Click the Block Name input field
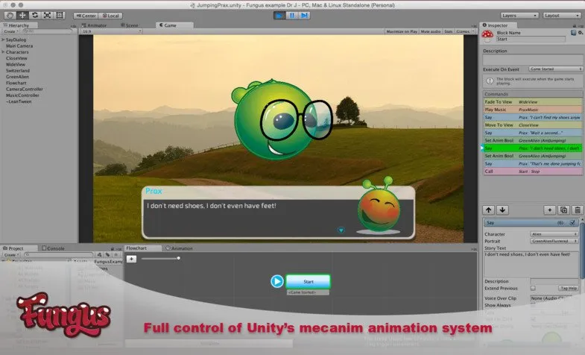The height and width of the screenshot is (355, 585). [531, 40]
